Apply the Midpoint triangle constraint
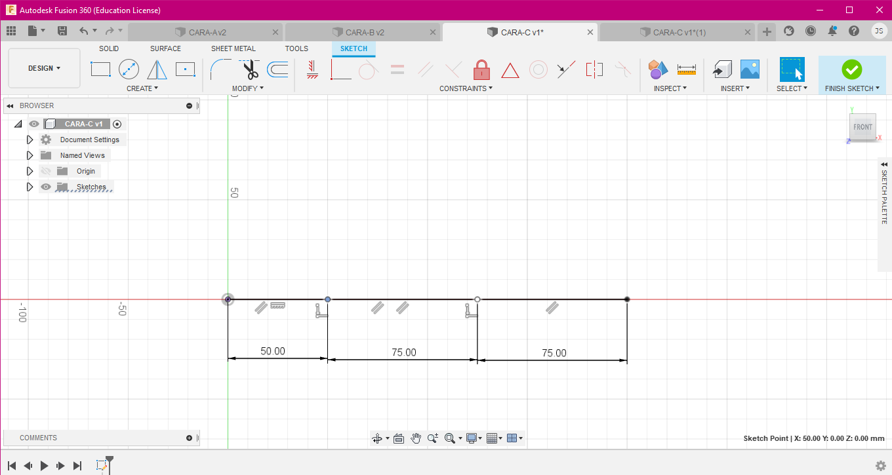This screenshot has height=475, width=892. coord(510,69)
